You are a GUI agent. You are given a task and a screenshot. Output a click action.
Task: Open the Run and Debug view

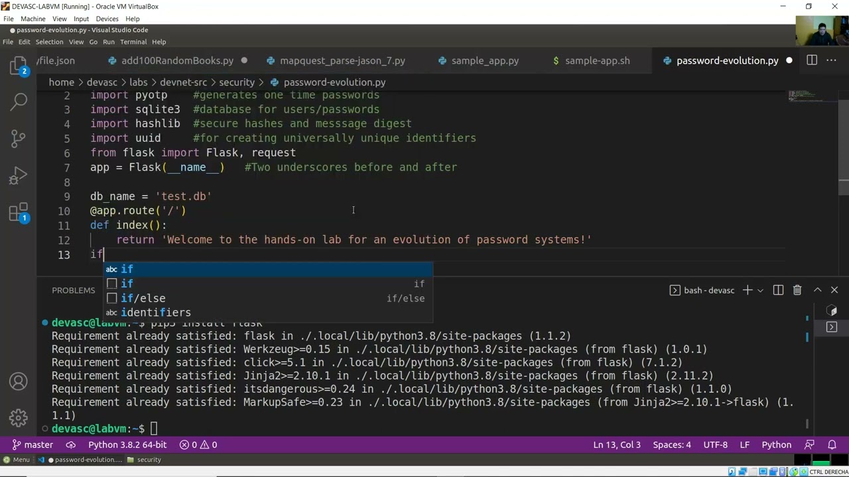click(x=19, y=176)
